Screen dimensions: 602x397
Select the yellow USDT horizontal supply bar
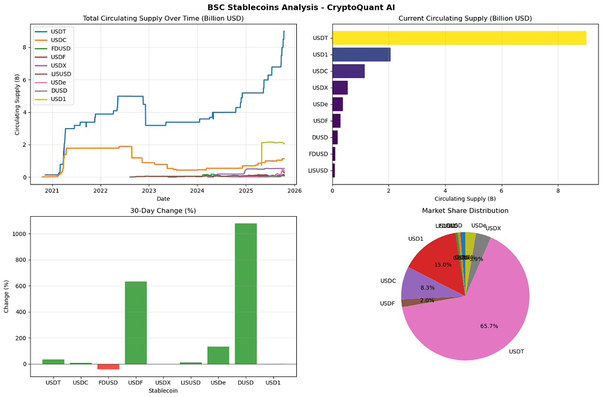(x=459, y=38)
